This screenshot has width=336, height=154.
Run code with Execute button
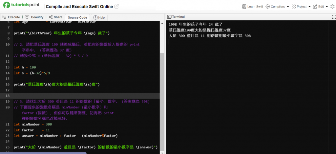pyautogui.click(x=11, y=17)
